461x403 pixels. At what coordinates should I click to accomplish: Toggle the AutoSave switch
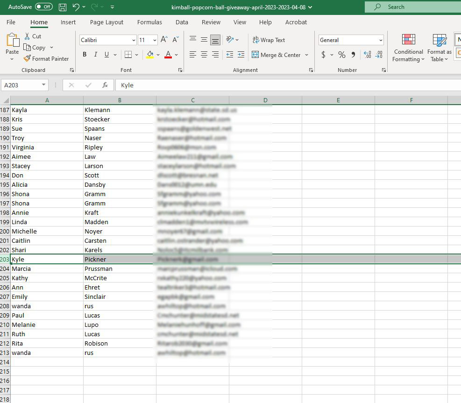44,7
